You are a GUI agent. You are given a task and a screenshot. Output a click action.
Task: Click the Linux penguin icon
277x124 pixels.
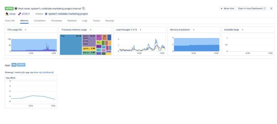7,14
